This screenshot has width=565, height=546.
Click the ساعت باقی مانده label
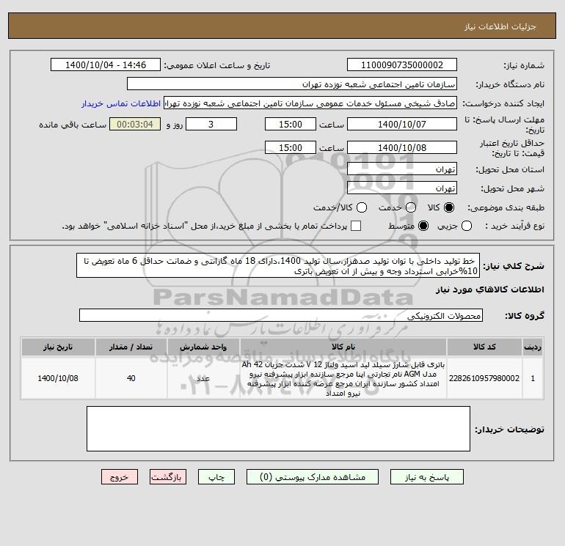point(73,125)
